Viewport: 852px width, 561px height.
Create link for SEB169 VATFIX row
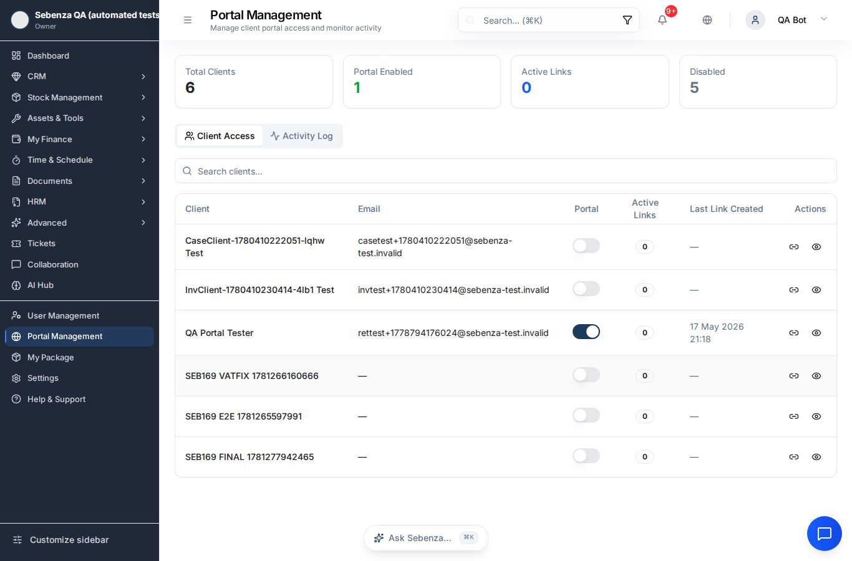pos(794,376)
